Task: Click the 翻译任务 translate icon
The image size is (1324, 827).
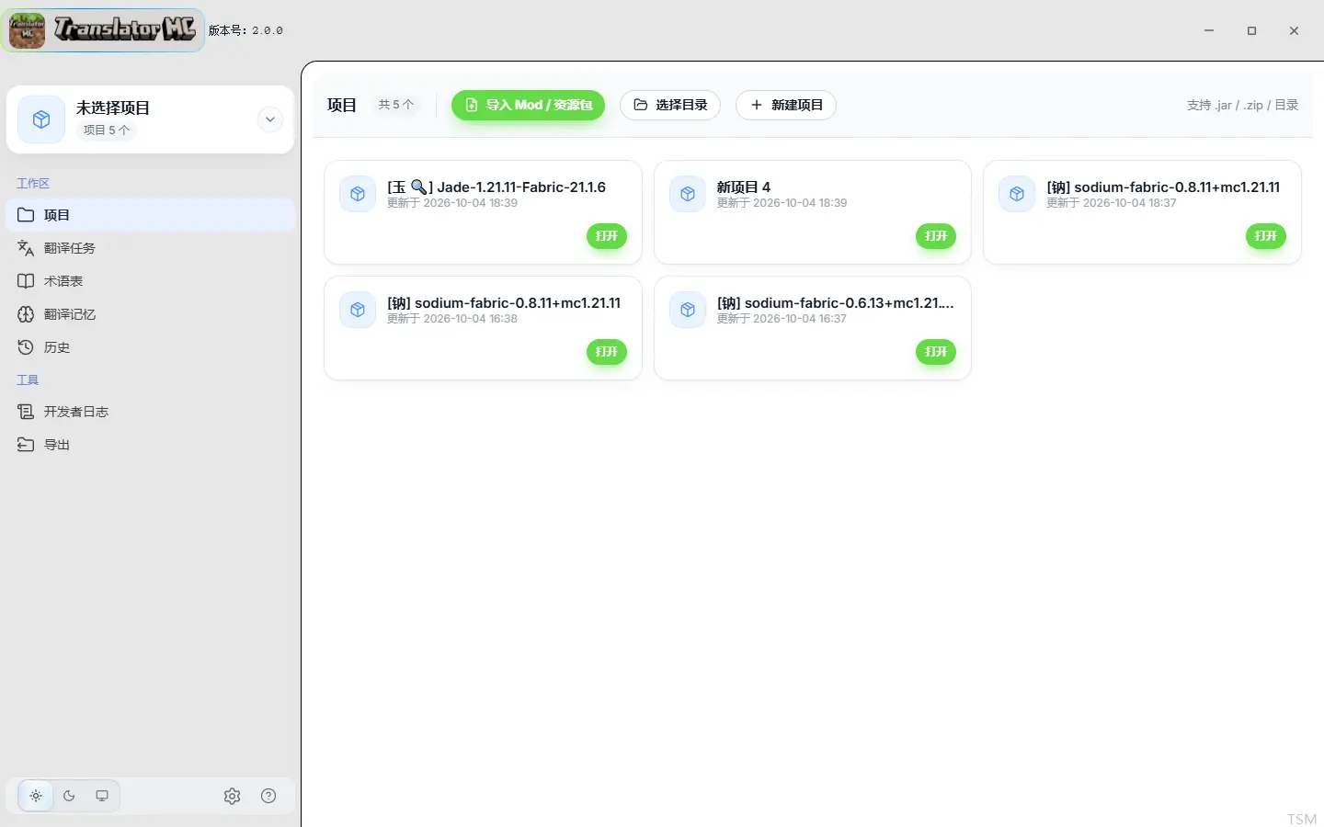Action: tap(26, 248)
